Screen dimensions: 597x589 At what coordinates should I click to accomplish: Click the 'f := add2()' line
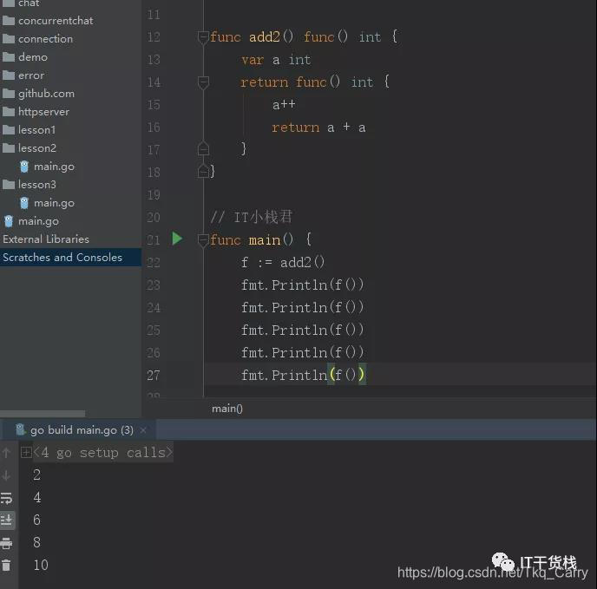(x=283, y=262)
